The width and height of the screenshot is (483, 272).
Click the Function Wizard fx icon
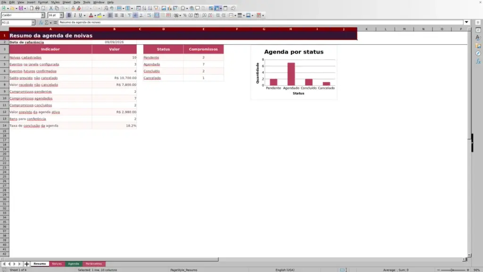[x=41, y=23]
